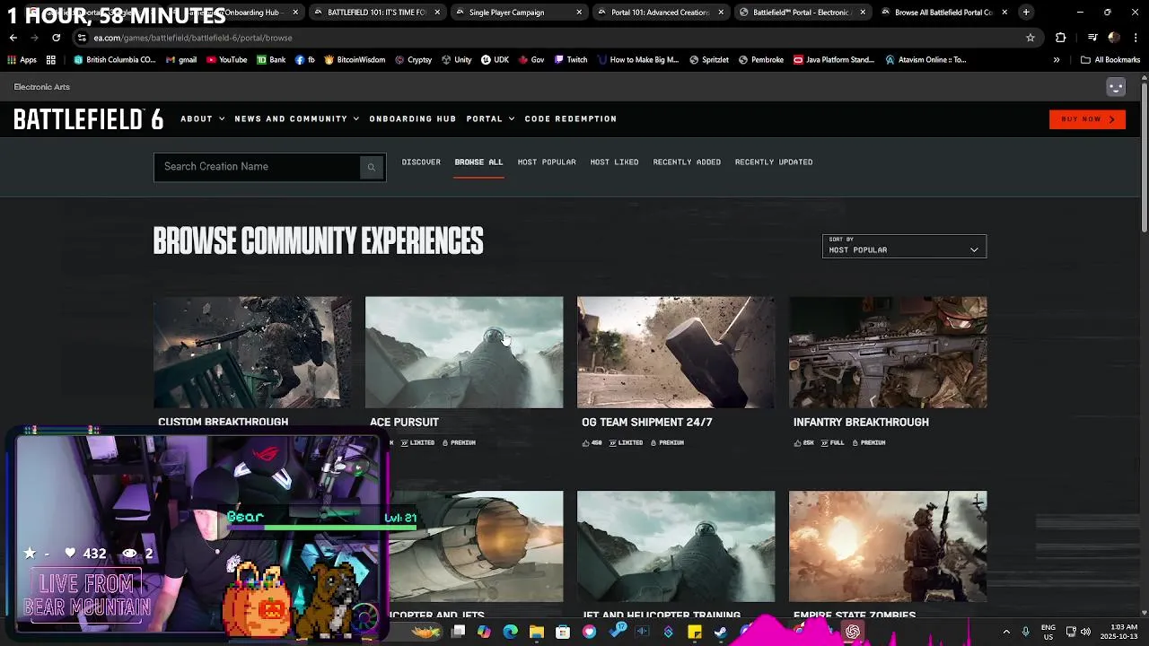Screen dimensions: 1149x646
Task: Open the Unity bookmark
Action: (x=456, y=60)
